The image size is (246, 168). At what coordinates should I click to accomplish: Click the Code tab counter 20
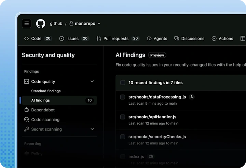tap(48, 38)
